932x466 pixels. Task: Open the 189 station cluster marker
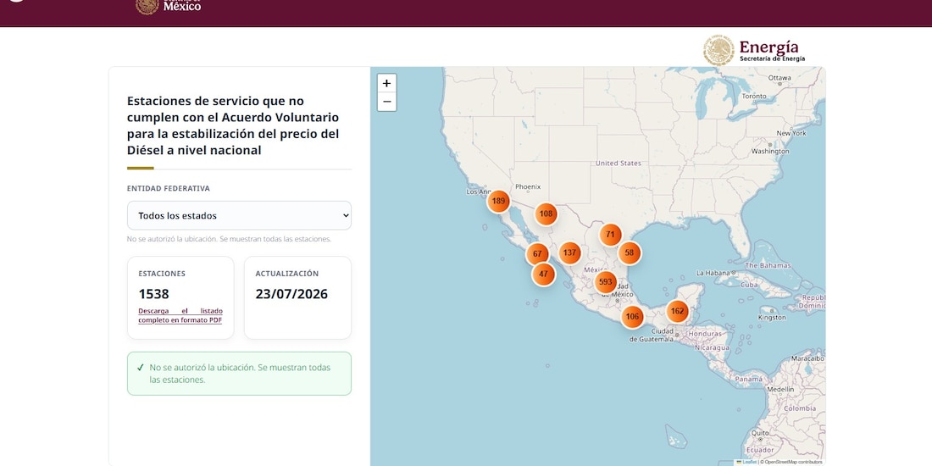[x=498, y=201]
